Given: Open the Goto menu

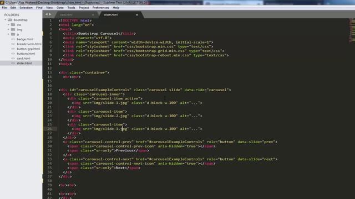Looking at the screenshot, I should point(60,8).
